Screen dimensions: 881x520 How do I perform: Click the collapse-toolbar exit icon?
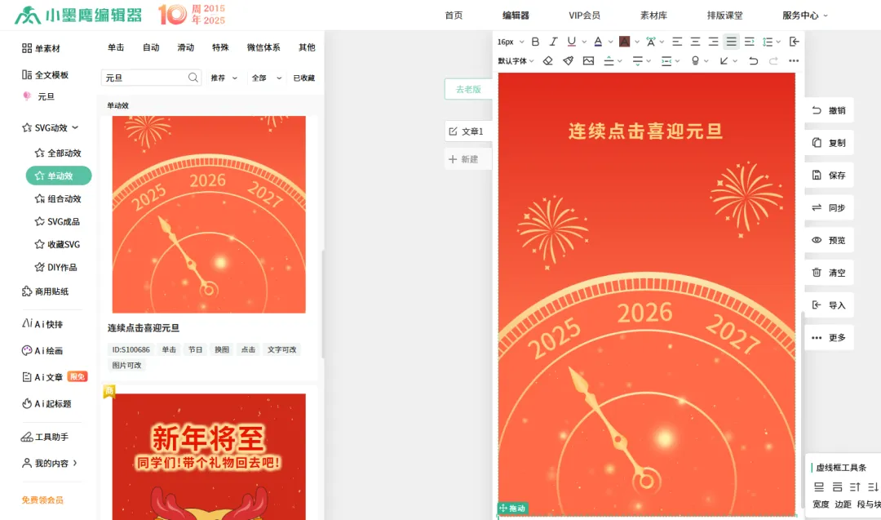pos(794,42)
